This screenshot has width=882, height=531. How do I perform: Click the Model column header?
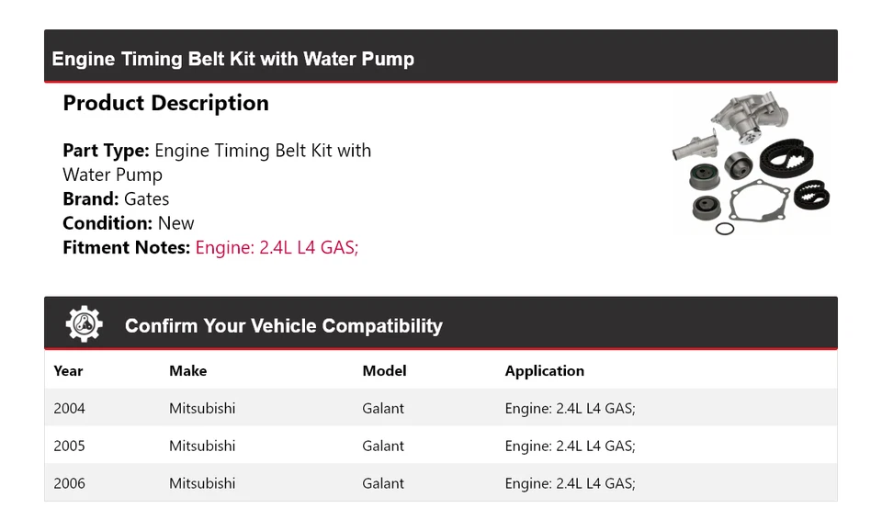tap(384, 371)
